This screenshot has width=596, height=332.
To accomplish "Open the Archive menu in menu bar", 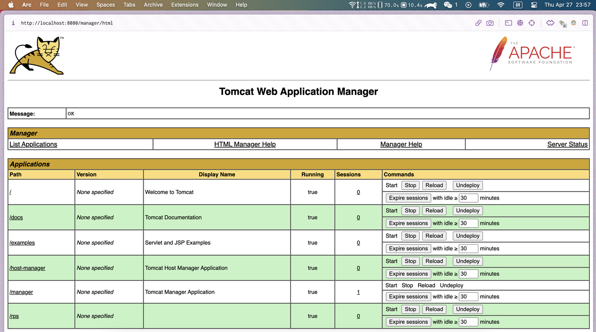I will (153, 5).
